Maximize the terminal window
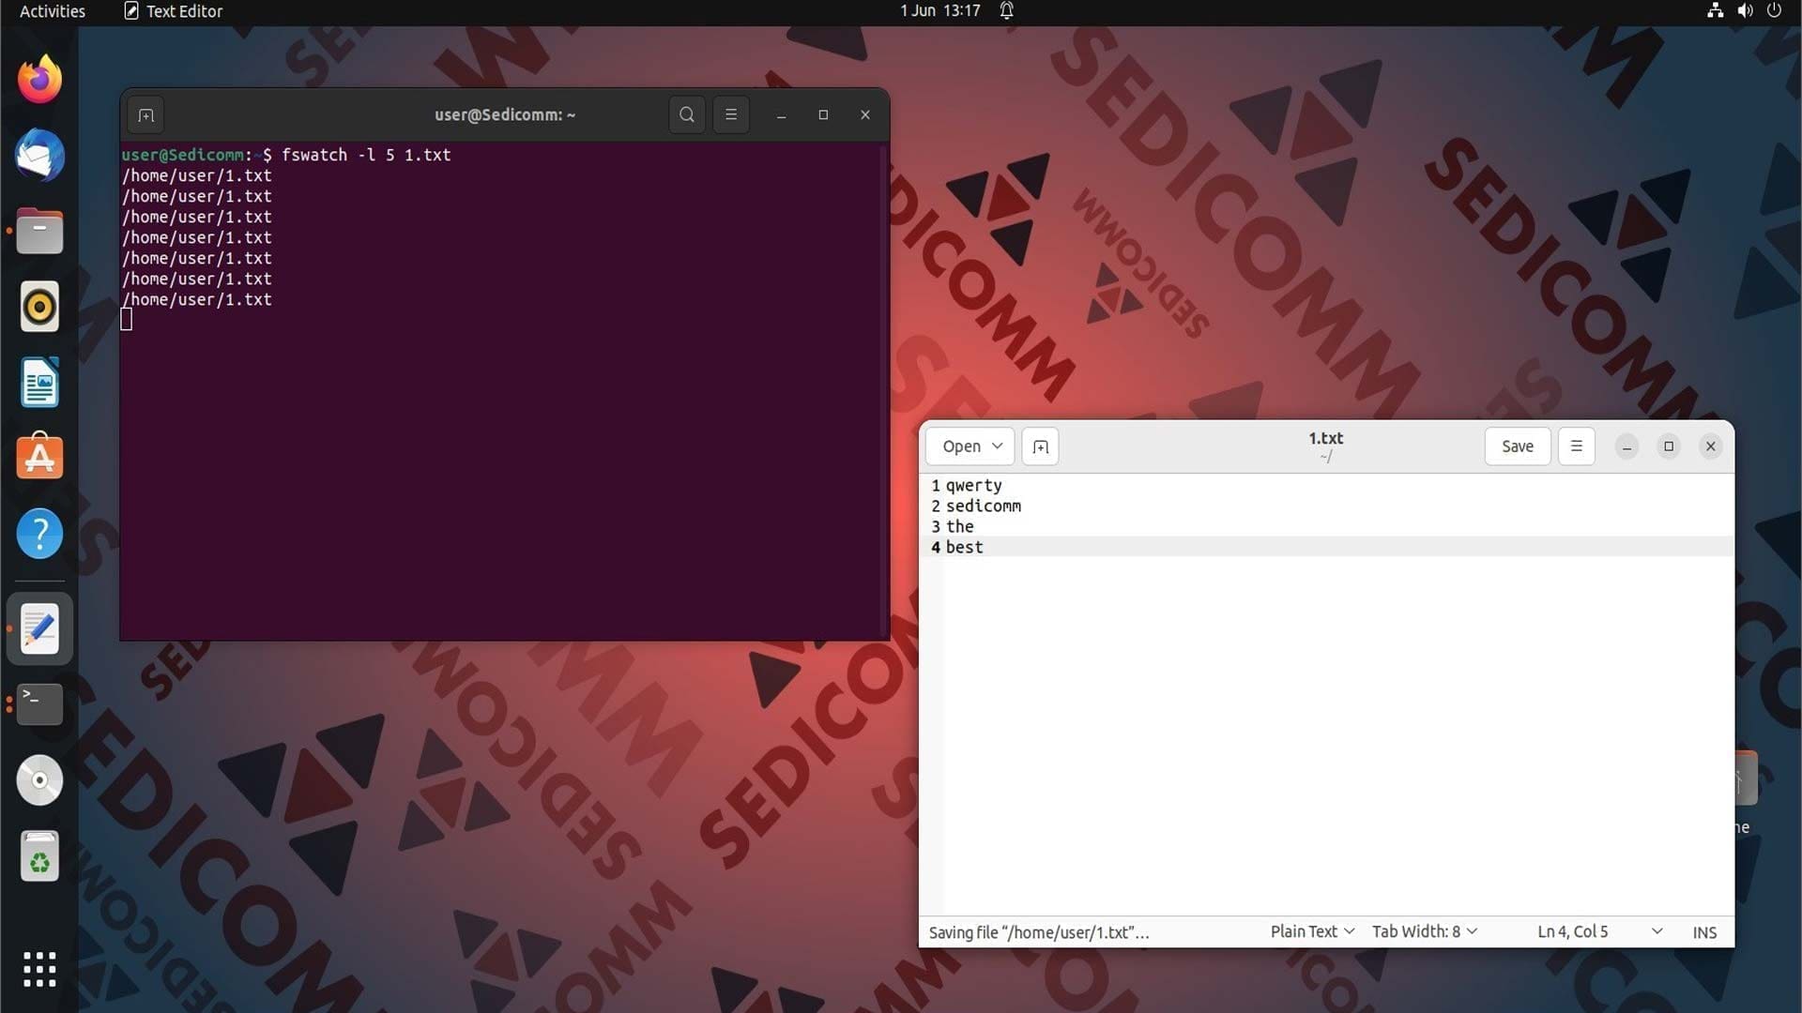Viewport: 1802px width, 1013px height. point(823,114)
